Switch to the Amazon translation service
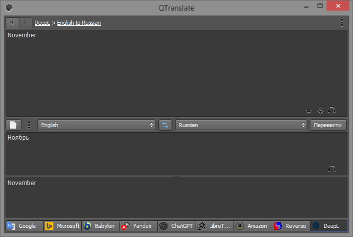Image resolution: width=353 pixels, height=237 pixels. pyautogui.click(x=253, y=226)
